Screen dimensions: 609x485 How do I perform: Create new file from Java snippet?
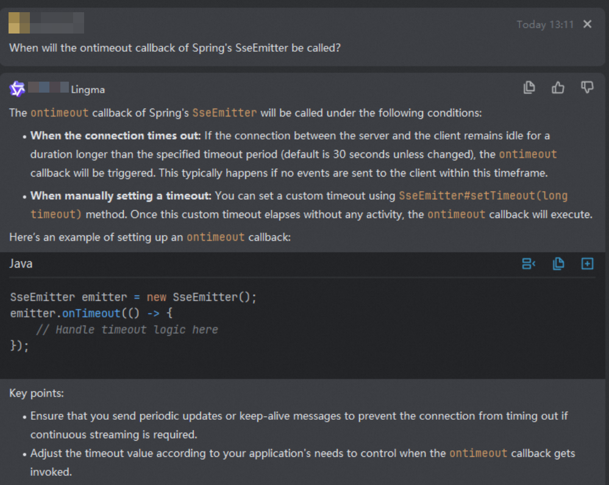[x=587, y=264]
